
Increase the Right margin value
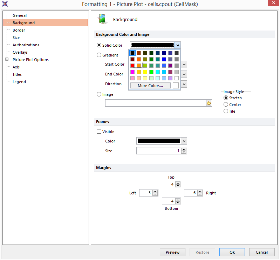[x=200, y=191]
